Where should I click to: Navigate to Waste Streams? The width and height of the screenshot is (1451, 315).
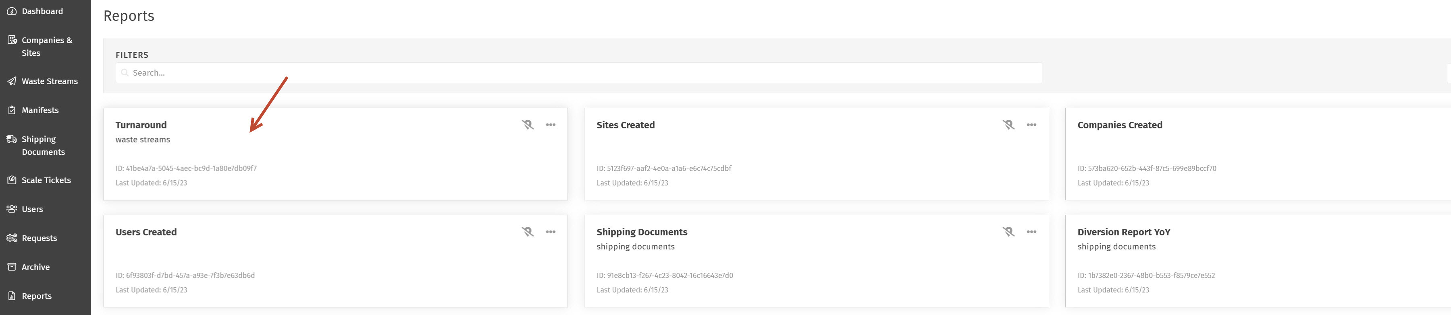tap(50, 81)
